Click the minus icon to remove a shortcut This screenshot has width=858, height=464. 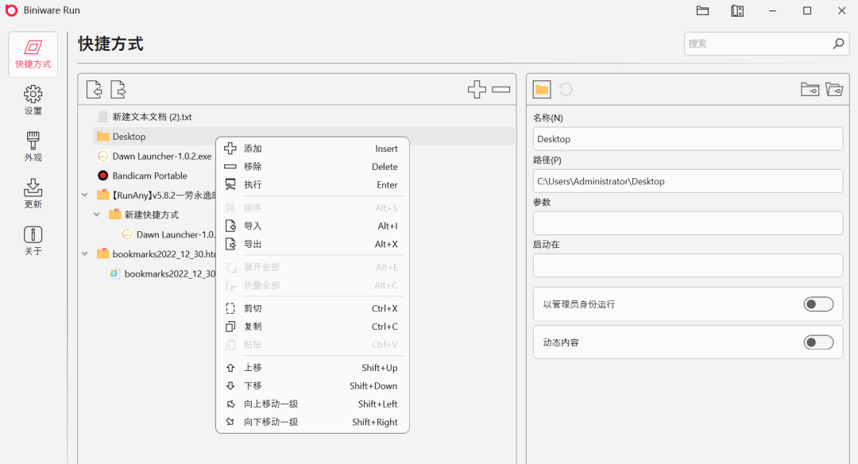pos(500,89)
